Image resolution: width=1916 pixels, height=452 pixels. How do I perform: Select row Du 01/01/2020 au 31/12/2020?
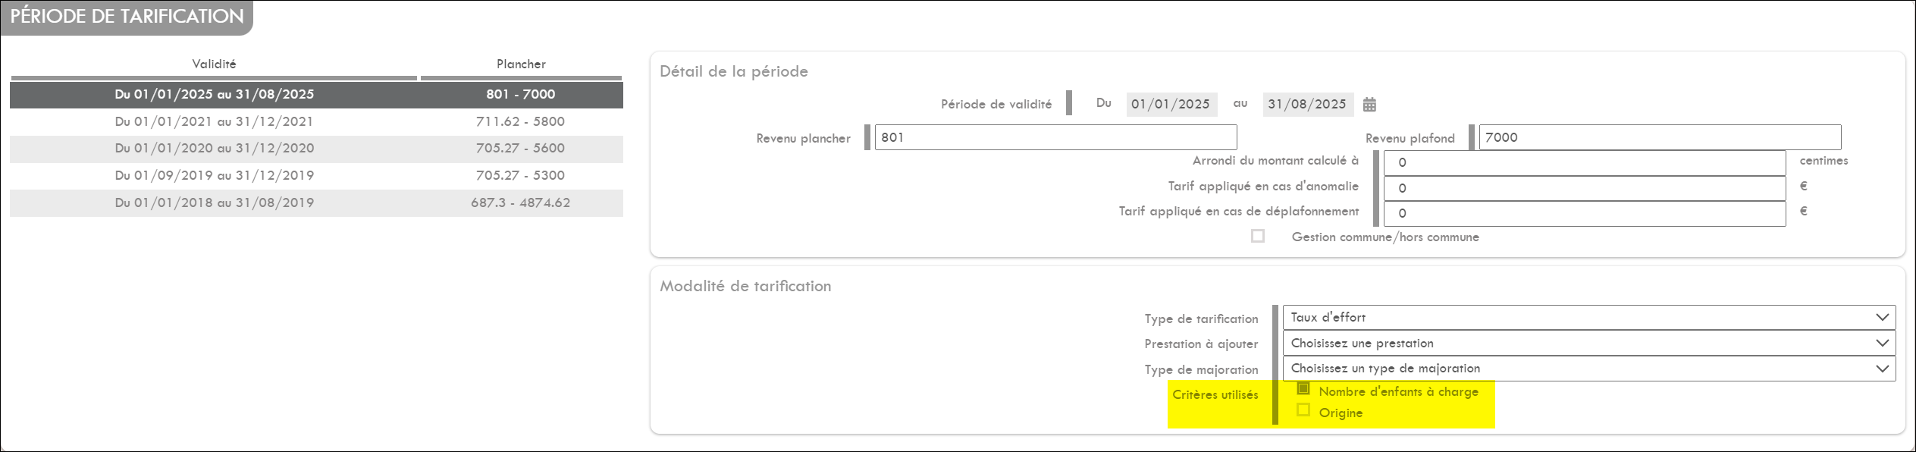coord(316,149)
